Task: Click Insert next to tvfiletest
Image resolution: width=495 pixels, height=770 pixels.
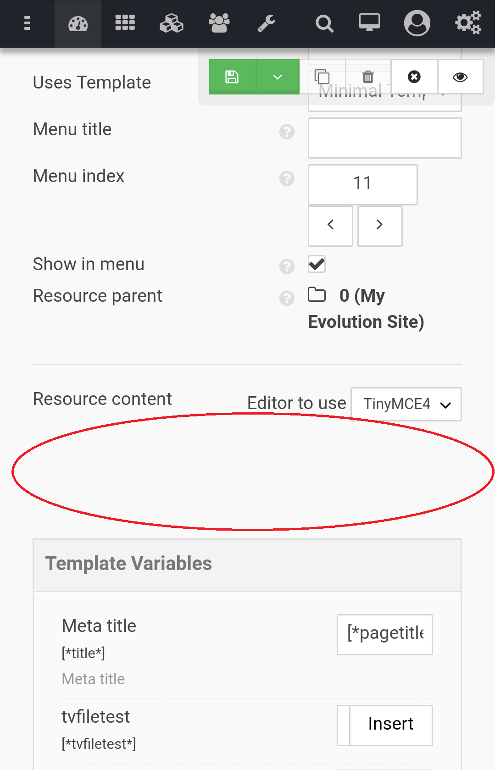Action: tap(390, 725)
